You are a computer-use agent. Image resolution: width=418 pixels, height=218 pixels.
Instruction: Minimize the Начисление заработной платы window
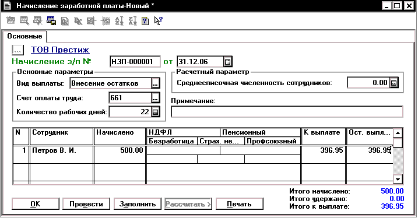387,6
